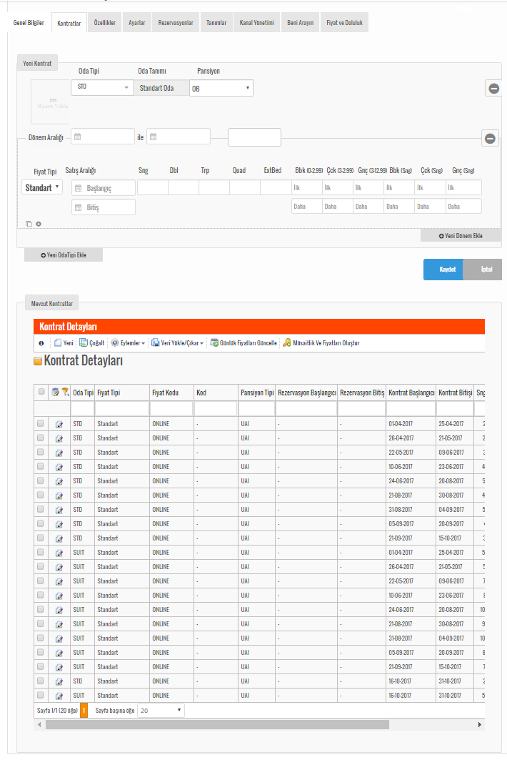The height and width of the screenshot is (760, 507).
Task: Click the small plus circle icon below Bitiş
Action: pos(39,224)
